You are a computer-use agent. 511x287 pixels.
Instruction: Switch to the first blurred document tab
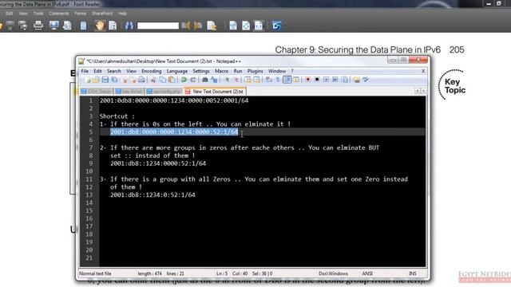coord(97,92)
